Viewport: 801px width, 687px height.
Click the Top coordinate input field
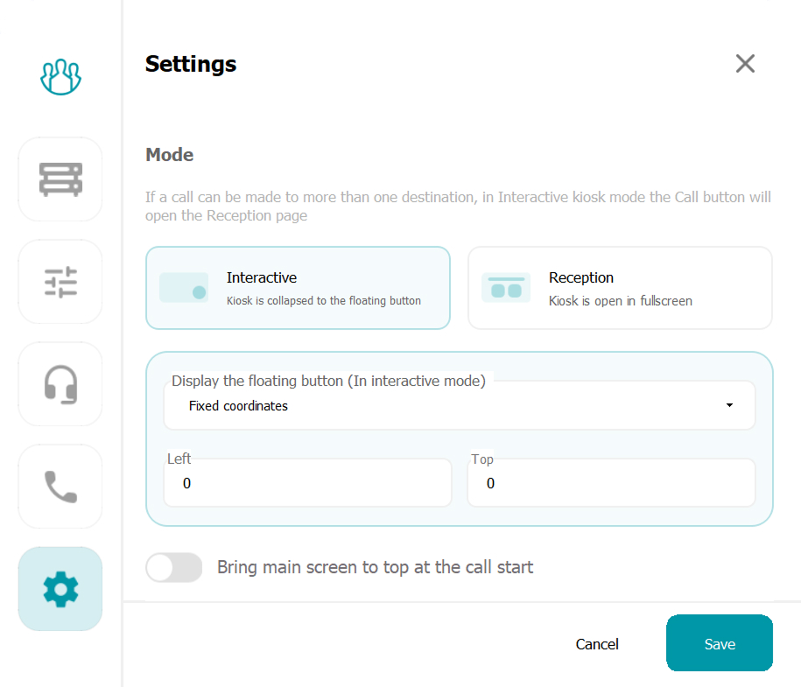click(611, 483)
